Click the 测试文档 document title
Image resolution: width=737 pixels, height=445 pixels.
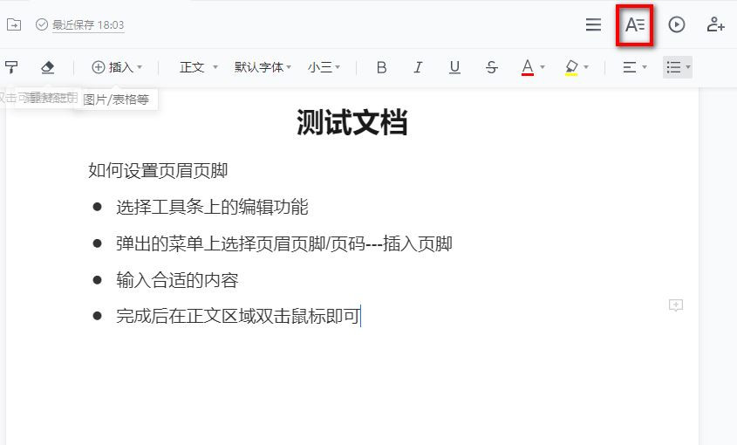(x=351, y=123)
